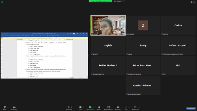Expand the Whiteboards options arrow
This screenshot has width=197, height=111.
click(x=139, y=107)
